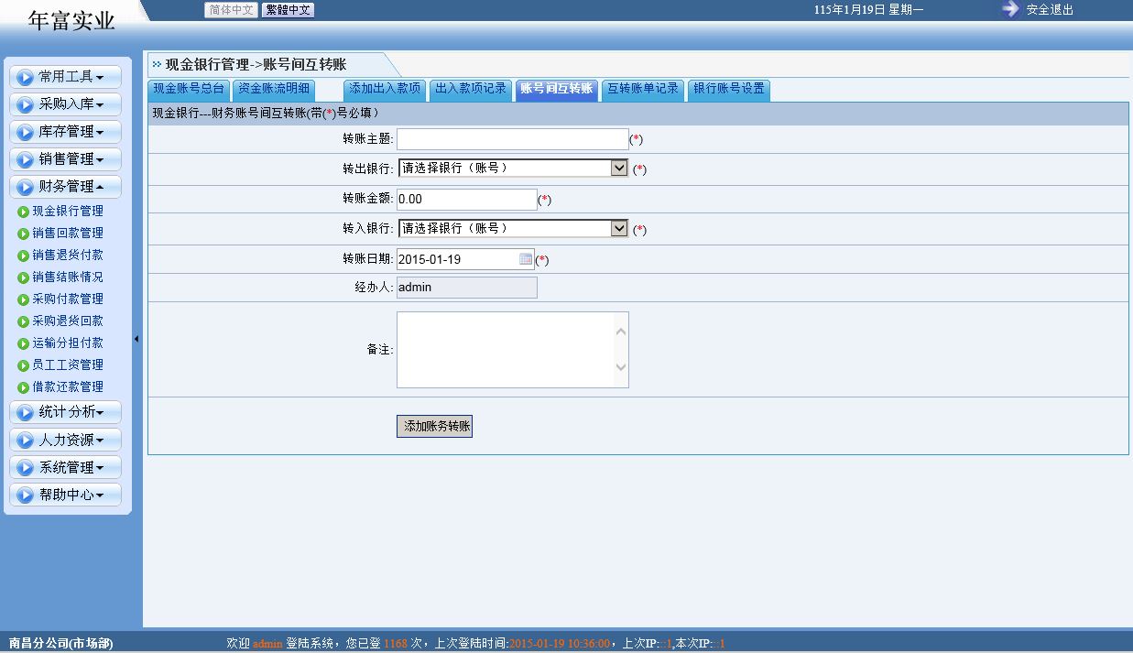
Task: Open the 现金银行管理 sidebar link
Action: [x=68, y=212]
